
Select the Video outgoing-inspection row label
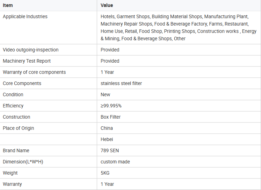pos(31,50)
